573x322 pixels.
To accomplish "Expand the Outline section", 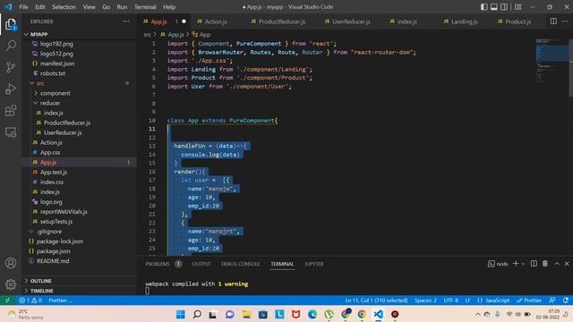I will click(80, 281).
